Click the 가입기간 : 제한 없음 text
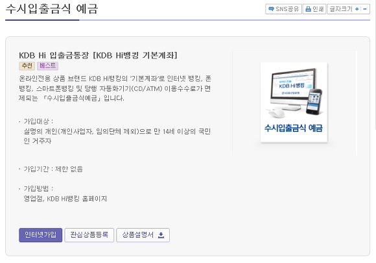The height and width of the screenshot is (263, 376). [53, 169]
